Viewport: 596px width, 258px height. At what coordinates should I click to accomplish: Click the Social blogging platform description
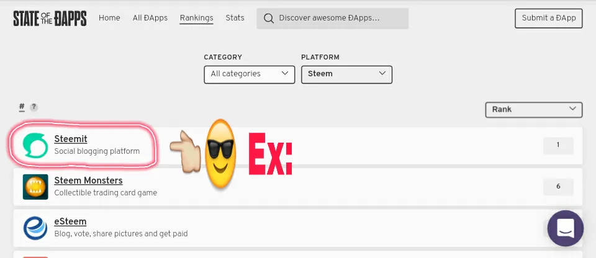(97, 151)
